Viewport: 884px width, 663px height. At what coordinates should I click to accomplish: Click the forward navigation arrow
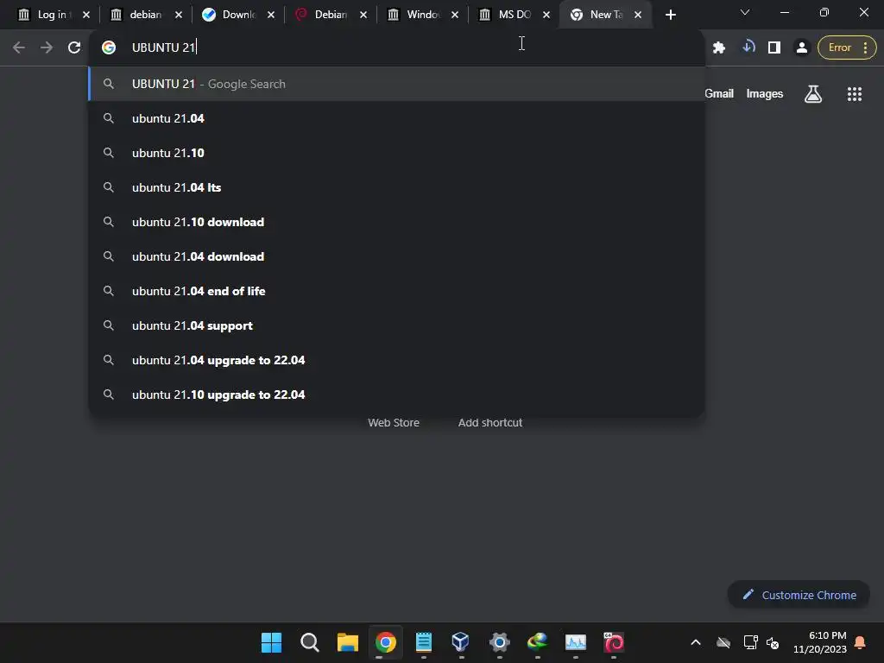[47, 47]
